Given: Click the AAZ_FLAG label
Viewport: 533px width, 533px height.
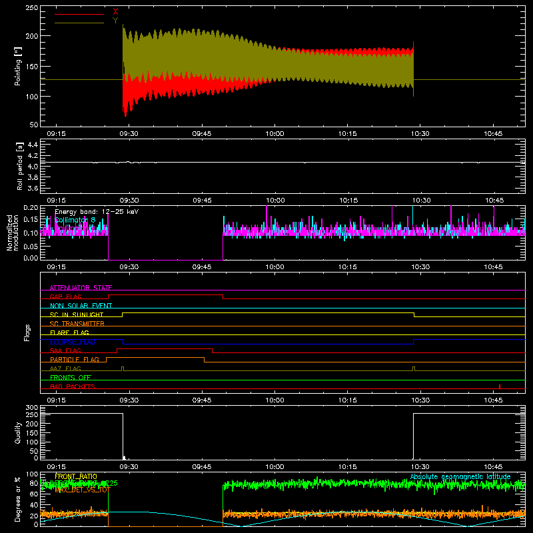Looking at the screenshot, I should click(x=65, y=368).
